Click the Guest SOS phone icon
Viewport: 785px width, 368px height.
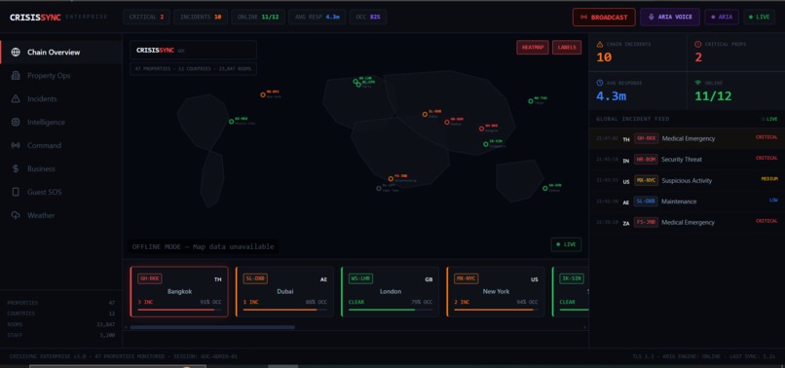click(16, 192)
